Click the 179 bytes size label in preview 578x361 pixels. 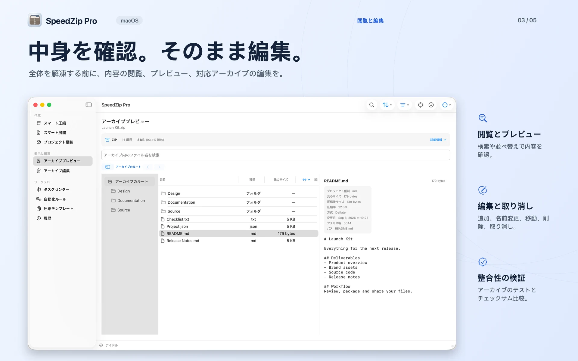[x=438, y=181]
